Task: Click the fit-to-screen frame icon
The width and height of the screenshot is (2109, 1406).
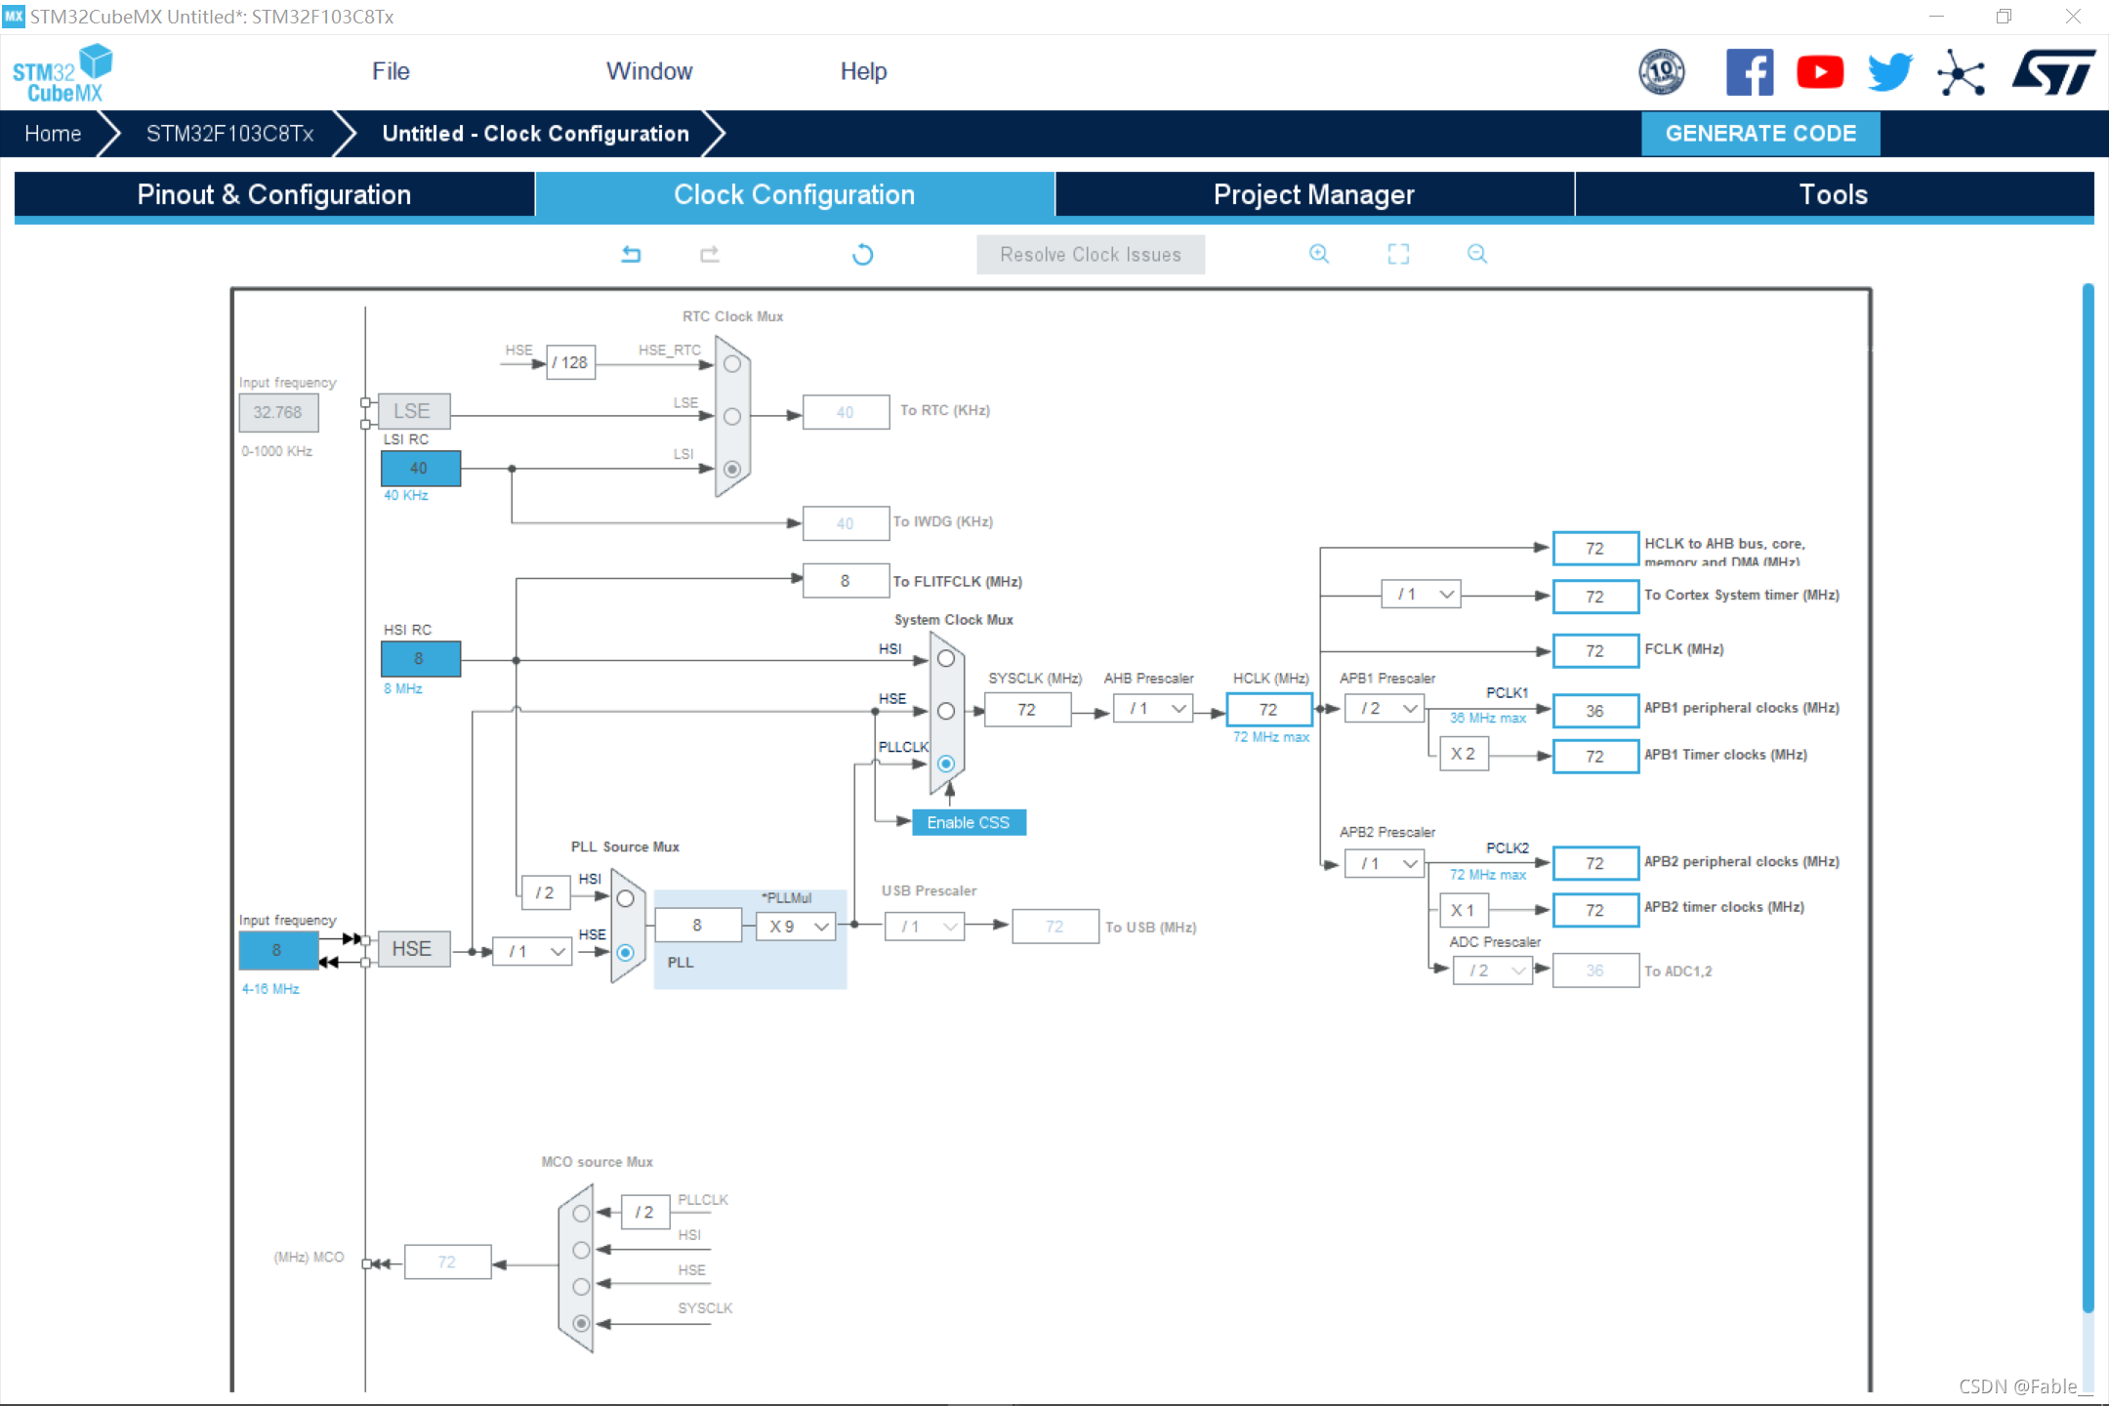Action: click(1398, 254)
